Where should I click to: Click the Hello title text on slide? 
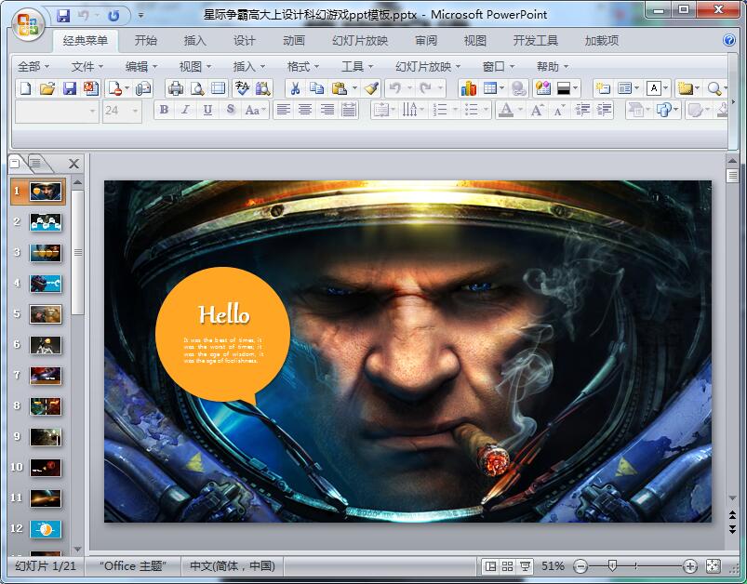click(224, 314)
